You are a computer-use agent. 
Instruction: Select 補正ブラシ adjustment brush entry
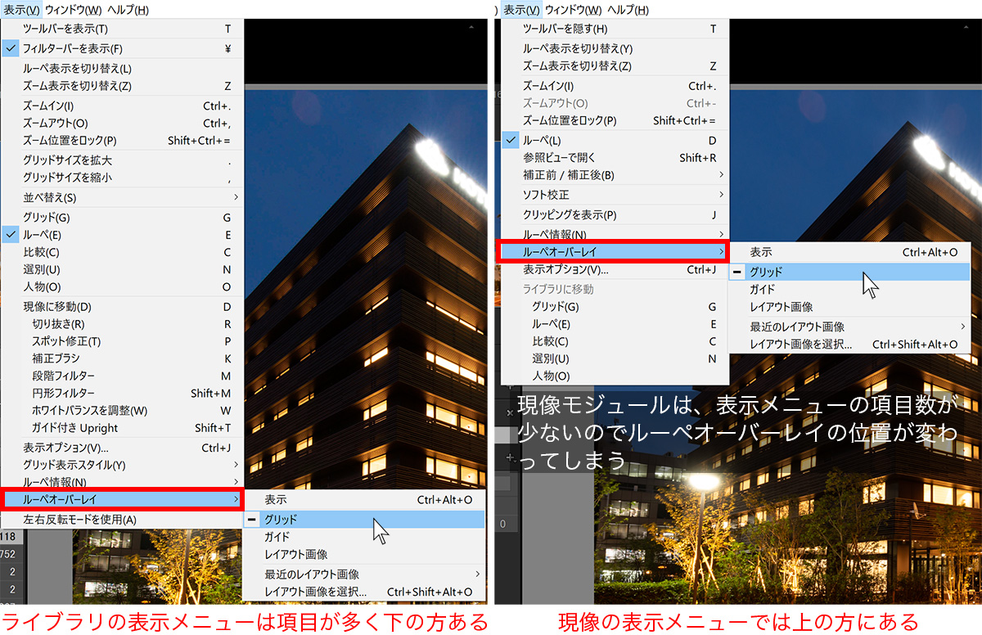tap(56, 358)
